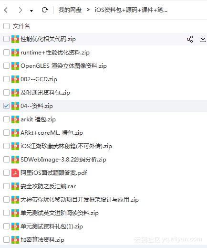207x248 pixels.
Task: Open iOS江湖珍藏武林秘籍(不可外传).zip entry
Action: 66,146
